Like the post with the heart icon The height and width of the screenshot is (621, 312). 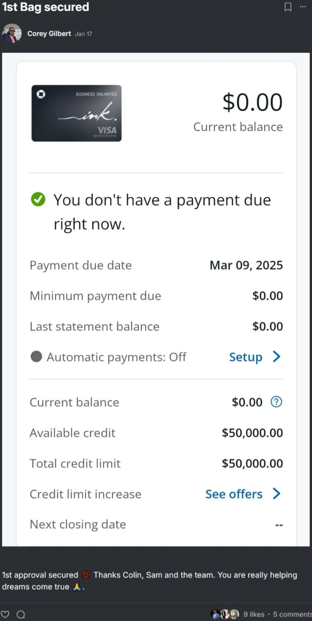point(5,614)
